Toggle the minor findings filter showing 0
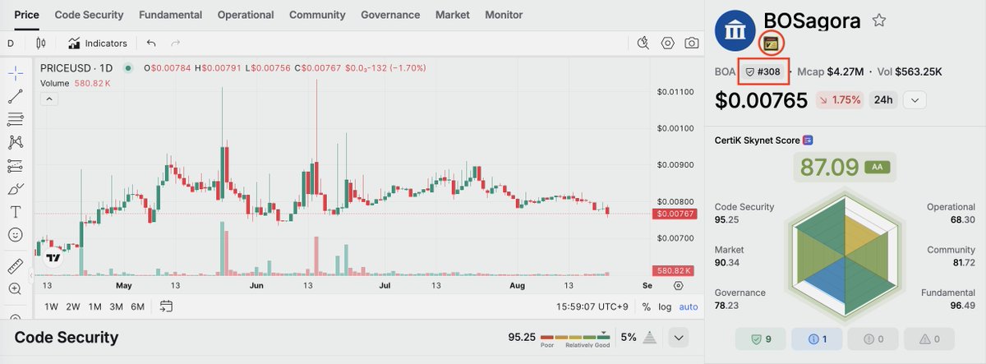Viewport: 986px width, 364px height. (873, 338)
